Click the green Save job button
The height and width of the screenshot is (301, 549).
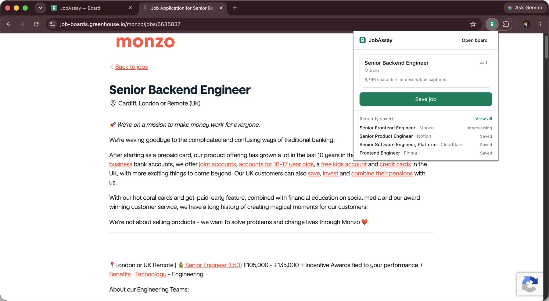coord(425,99)
